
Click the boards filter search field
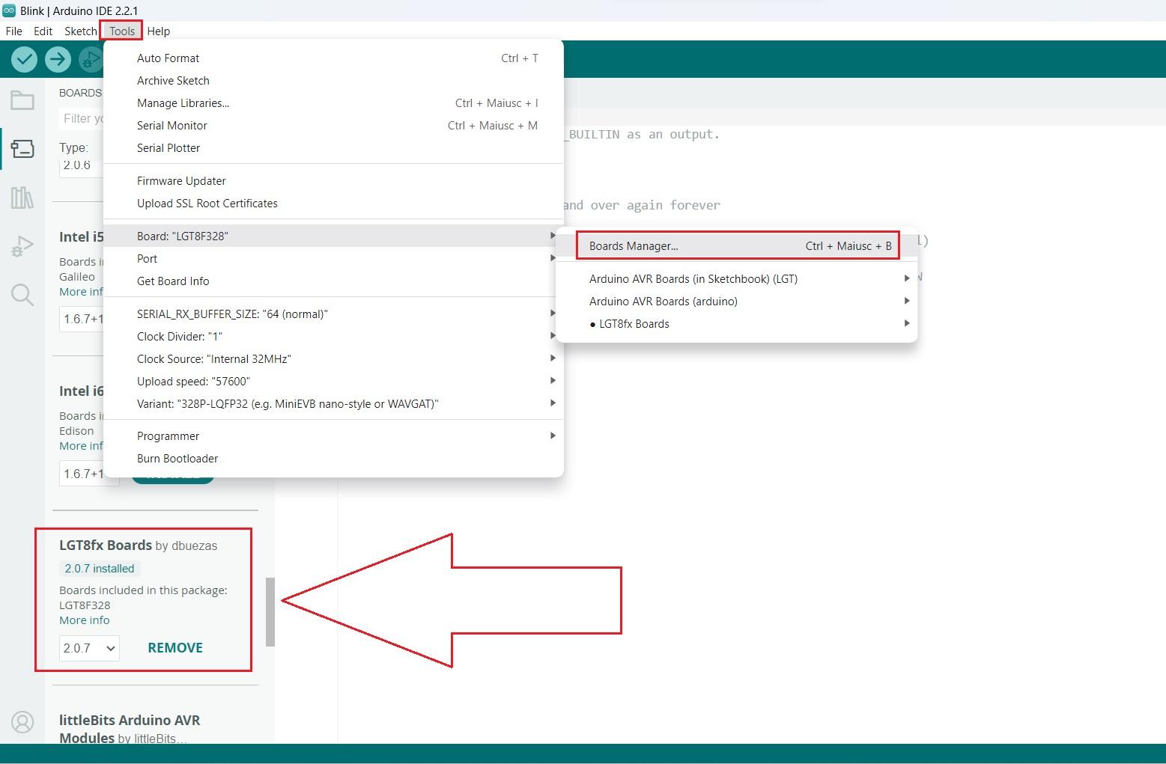pyautogui.click(x=81, y=118)
